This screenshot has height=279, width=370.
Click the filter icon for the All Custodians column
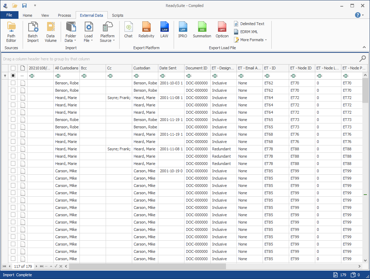[58, 76]
